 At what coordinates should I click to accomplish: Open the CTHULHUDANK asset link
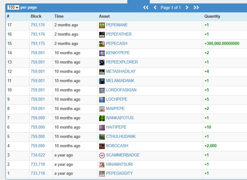coord(121,136)
